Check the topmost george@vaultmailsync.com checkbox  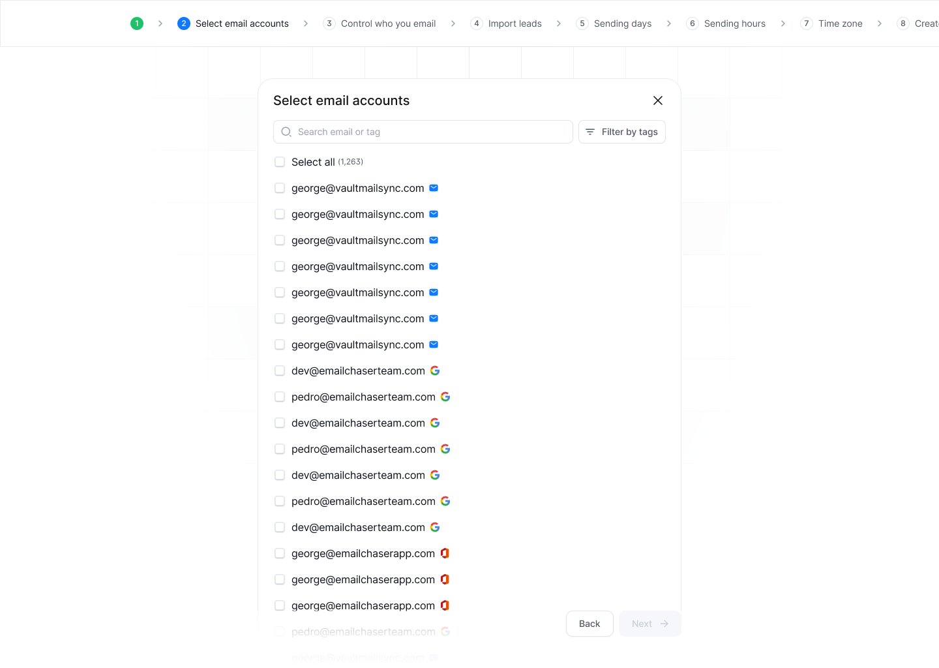(x=280, y=188)
